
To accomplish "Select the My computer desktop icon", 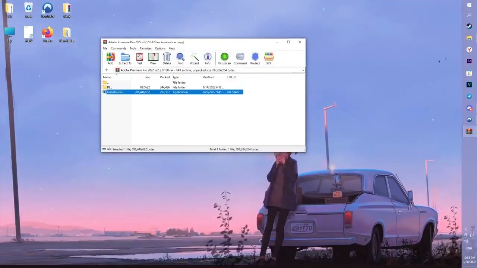I will click(x=9, y=35).
